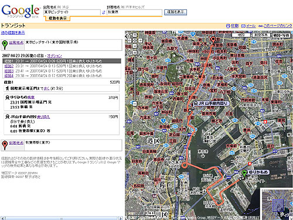This screenshot has height=220, width=293.
Task: Zoom out with the map minus button
Action: tap(135, 104)
